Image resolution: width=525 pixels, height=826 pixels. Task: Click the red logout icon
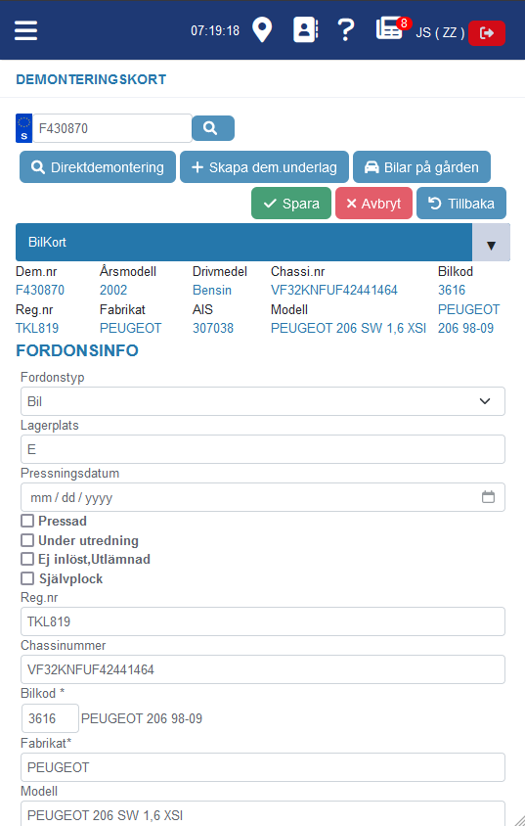click(487, 33)
